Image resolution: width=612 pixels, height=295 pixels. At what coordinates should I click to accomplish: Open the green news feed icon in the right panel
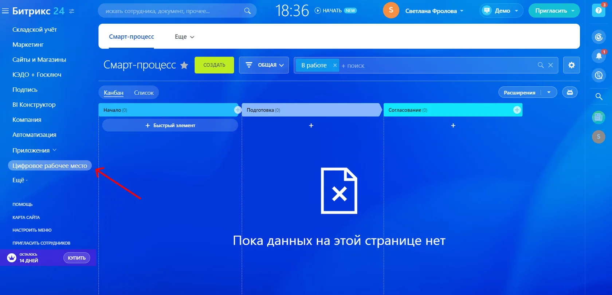coord(599,117)
